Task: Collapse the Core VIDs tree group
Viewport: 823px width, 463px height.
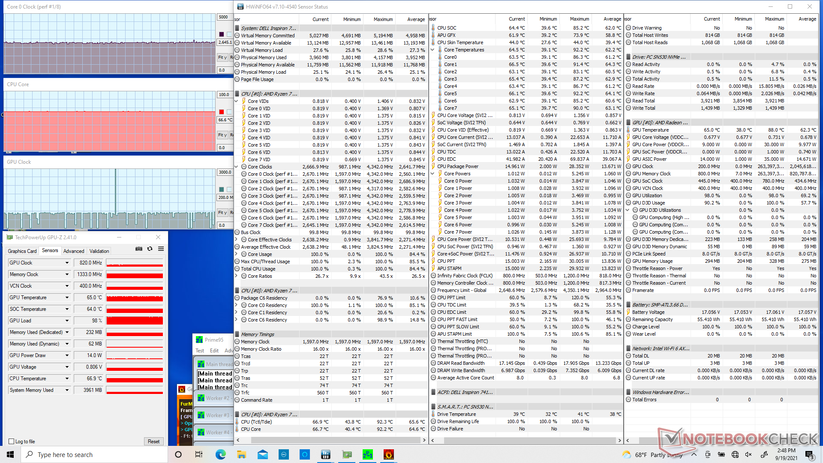Action: pyautogui.click(x=236, y=101)
